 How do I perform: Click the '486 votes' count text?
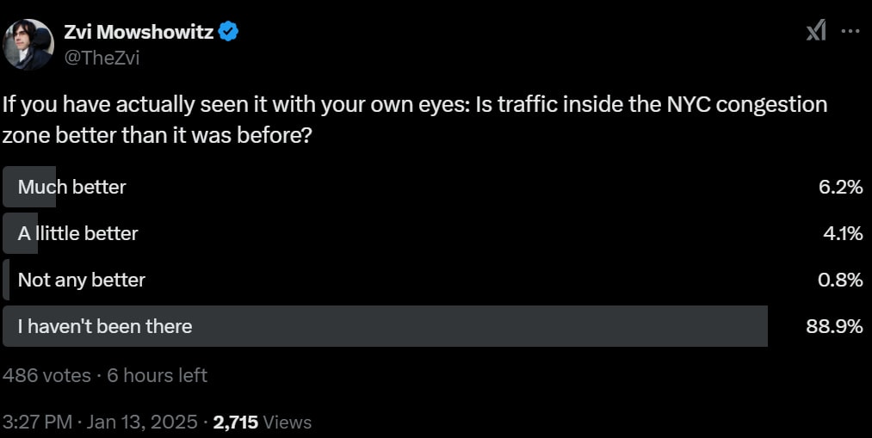point(46,375)
